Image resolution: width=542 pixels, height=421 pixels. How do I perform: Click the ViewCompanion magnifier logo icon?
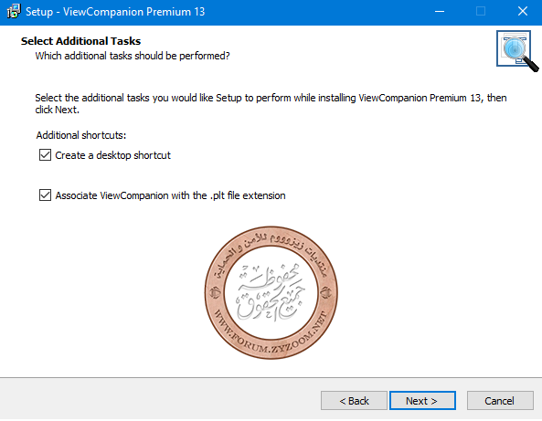[516, 50]
